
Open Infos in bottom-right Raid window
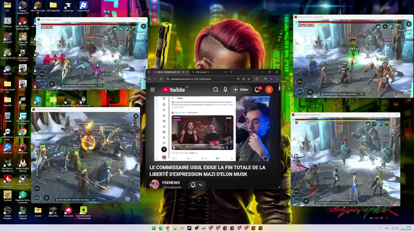coord(296,191)
